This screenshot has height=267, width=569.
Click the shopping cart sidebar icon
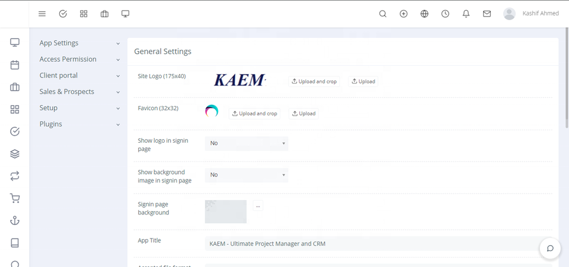pyautogui.click(x=15, y=198)
